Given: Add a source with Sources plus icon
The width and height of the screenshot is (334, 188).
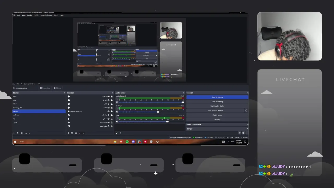Looking at the screenshot, I should (x=68, y=133).
